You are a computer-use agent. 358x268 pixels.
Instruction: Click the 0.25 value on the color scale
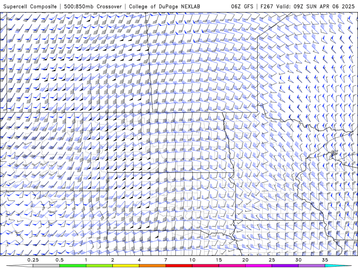coord(33,260)
